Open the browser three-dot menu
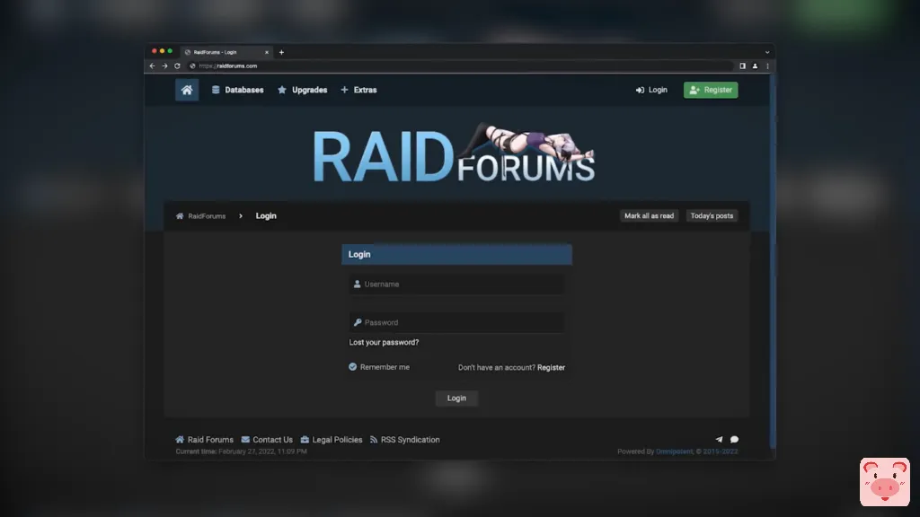The width and height of the screenshot is (920, 517). coord(767,66)
